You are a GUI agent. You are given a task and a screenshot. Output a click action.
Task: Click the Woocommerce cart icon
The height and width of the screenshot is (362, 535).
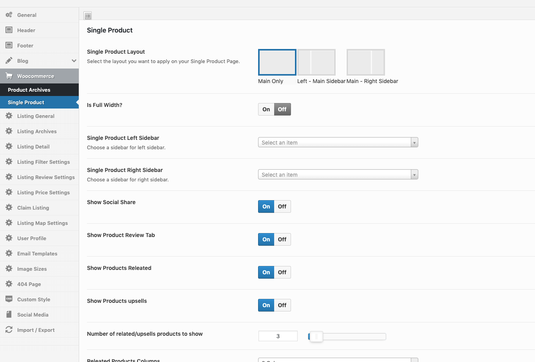tap(9, 76)
